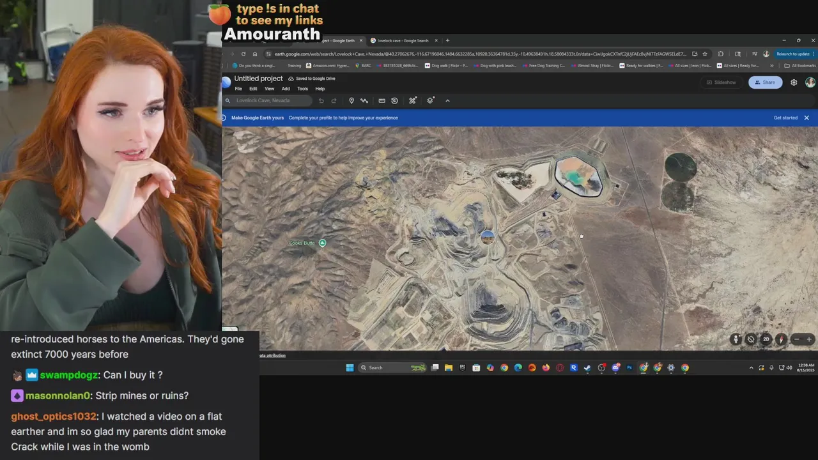Open Photoshop from the taskbar
Screen dimensions: 818x460
[x=629, y=367]
